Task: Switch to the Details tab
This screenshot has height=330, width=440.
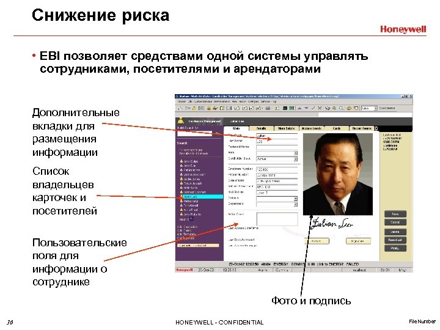Action: click(262, 128)
